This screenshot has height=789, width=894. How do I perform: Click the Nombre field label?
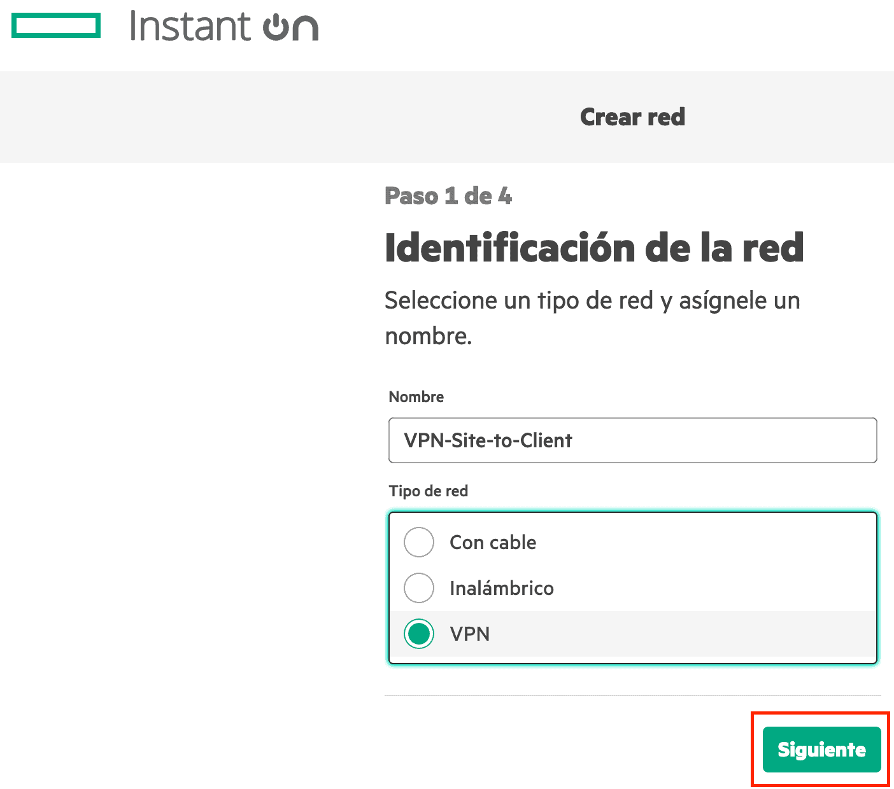pos(416,396)
